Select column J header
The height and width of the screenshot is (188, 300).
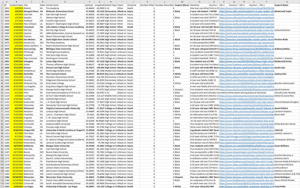(133, 2)
